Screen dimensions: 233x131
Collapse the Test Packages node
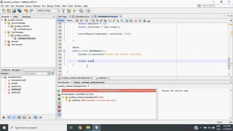point(5,32)
